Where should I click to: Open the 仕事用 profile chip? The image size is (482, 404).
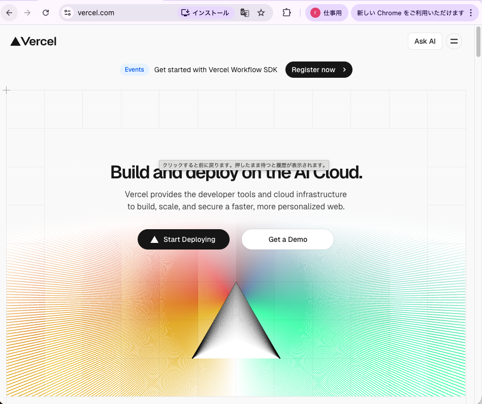coord(327,13)
